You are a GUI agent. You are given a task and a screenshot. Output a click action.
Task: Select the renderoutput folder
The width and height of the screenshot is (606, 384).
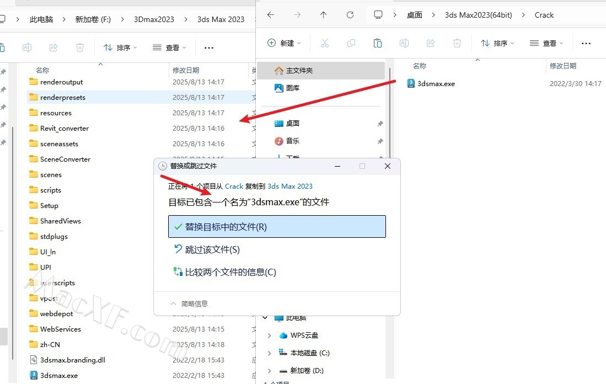56,82
